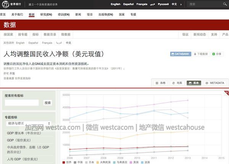Viewport: 229px width, 164px height.
Task: Select 指标 data sub-tab
Action: point(35,34)
